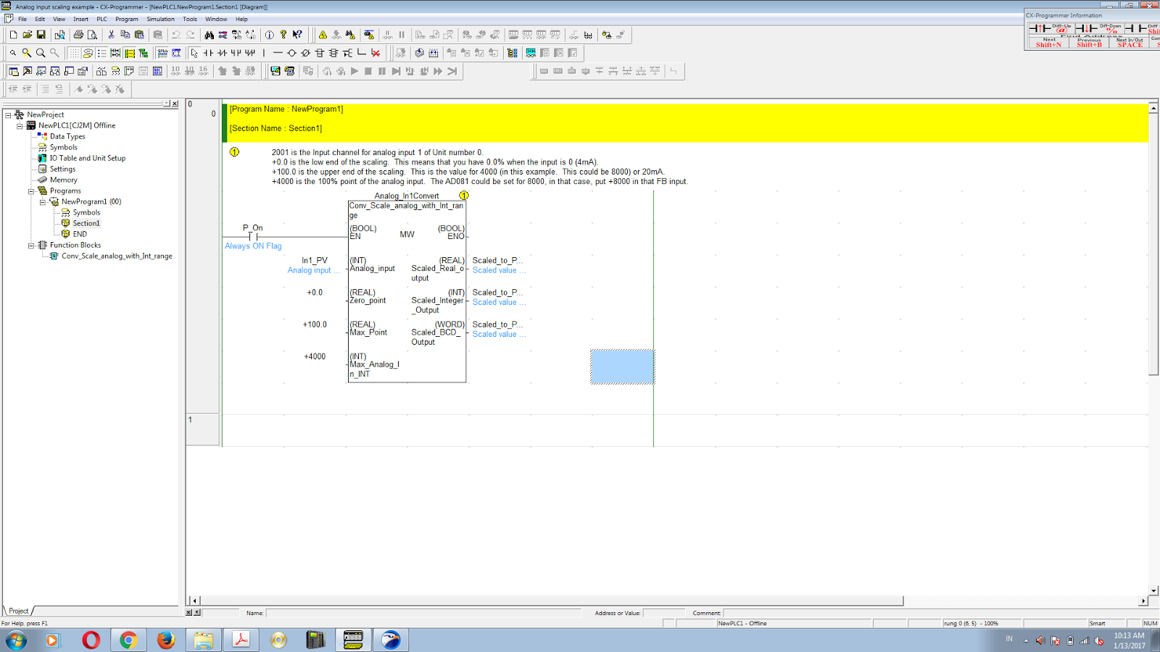Click the yellow warning triangle toolbar icon
Viewport: 1160px width, 652px height.
coord(323,35)
